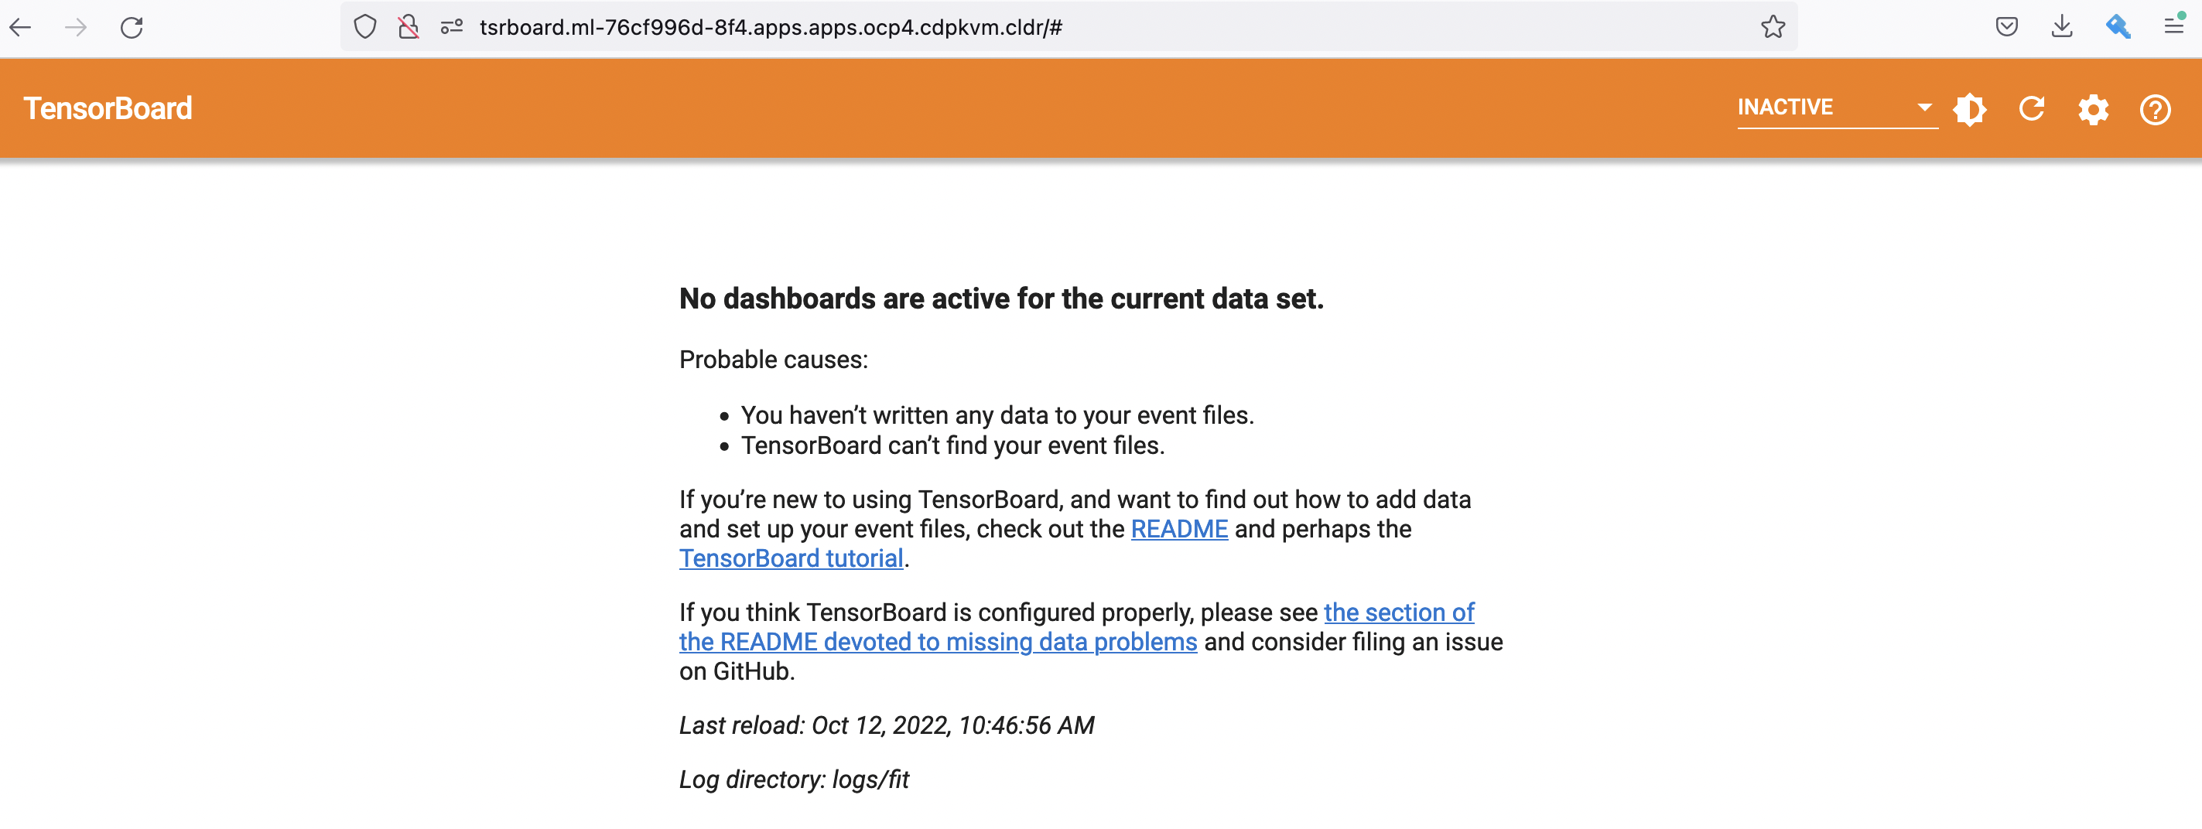2202x829 pixels.
Task: Open the missing data problems README link
Action: click(938, 642)
